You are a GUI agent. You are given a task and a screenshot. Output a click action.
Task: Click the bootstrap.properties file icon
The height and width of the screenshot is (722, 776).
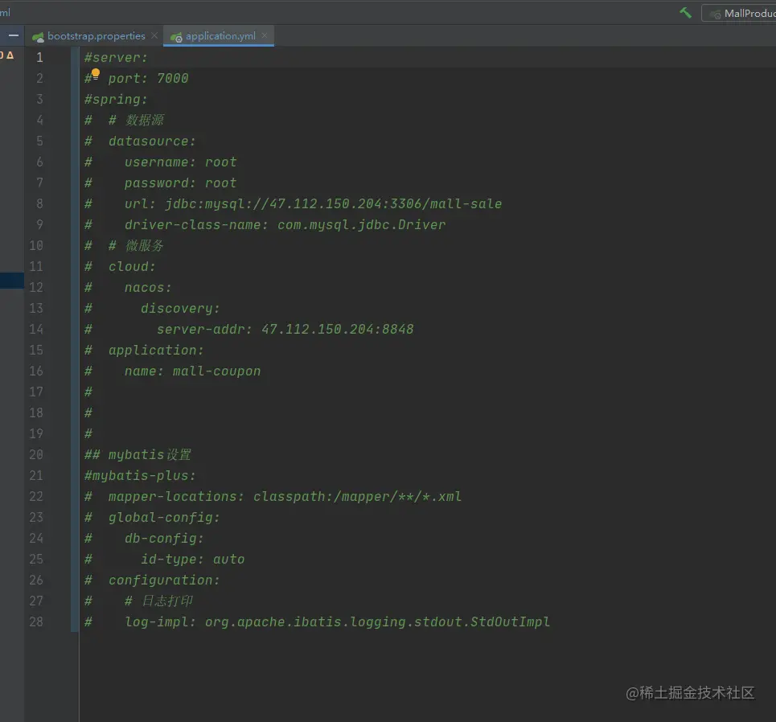[x=38, y=37]
